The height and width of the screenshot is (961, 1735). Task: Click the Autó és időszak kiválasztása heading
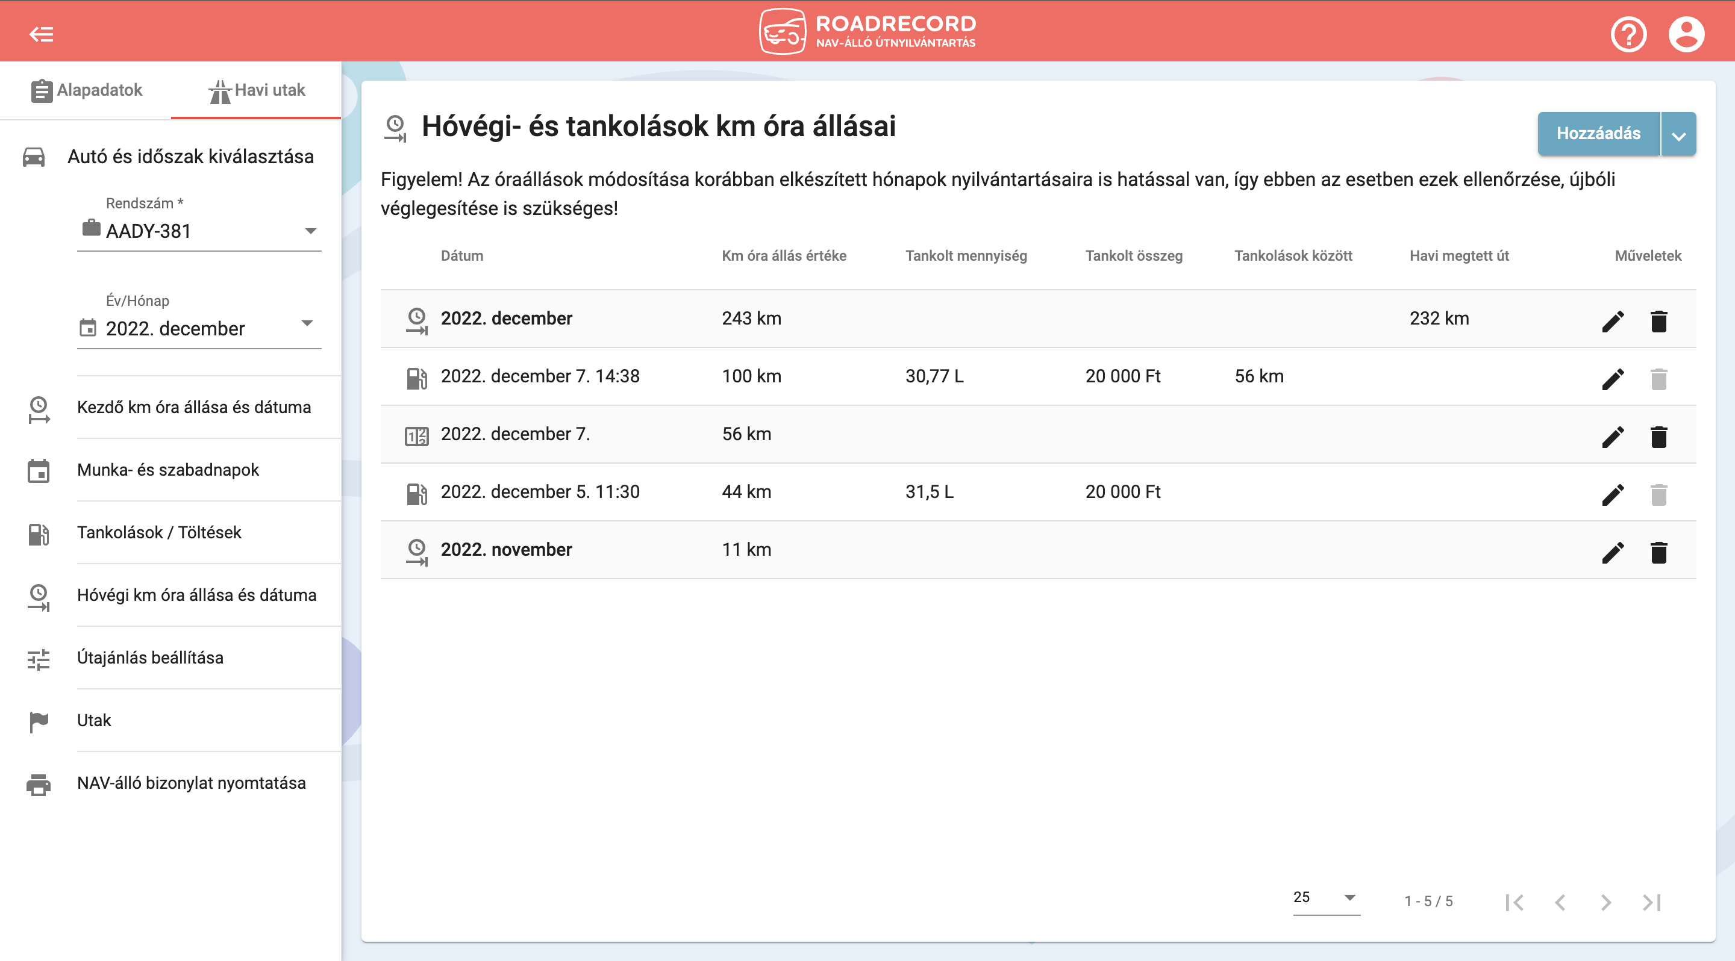[190, 157]
